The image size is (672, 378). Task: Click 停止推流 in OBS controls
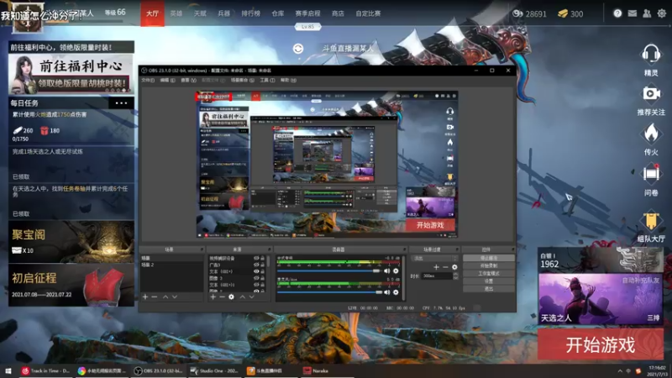pos(489,258)
